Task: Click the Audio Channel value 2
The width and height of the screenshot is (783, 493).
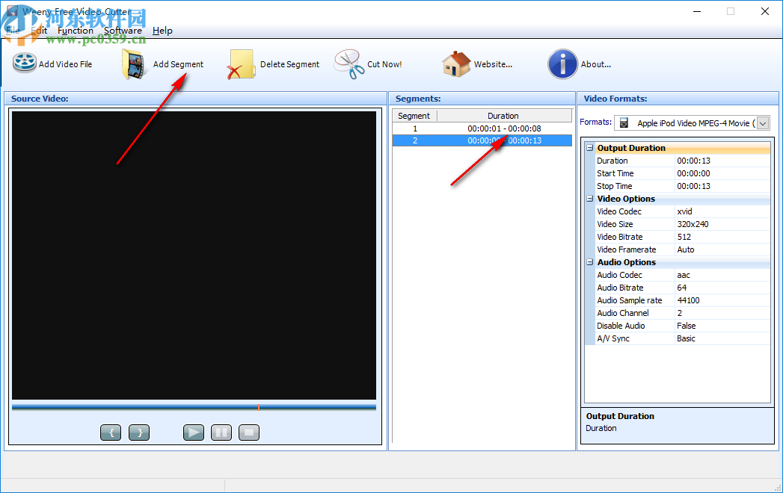Action: coord(680,313)
